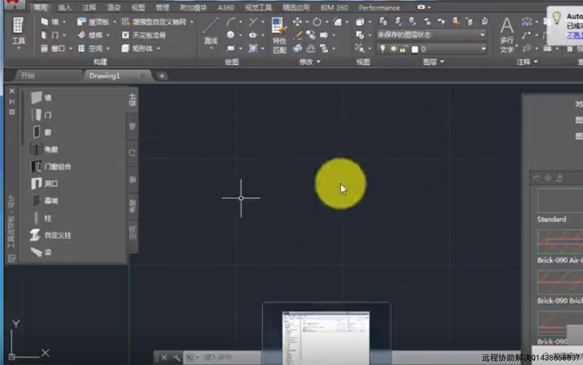Click the 特性匹配 (Match Properties) icon

click(x=279, y=35)
